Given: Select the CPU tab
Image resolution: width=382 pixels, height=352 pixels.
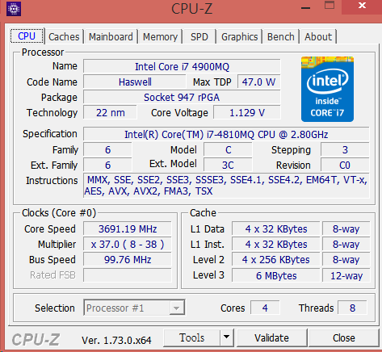Looking at the screenshot, I should 27,36.
